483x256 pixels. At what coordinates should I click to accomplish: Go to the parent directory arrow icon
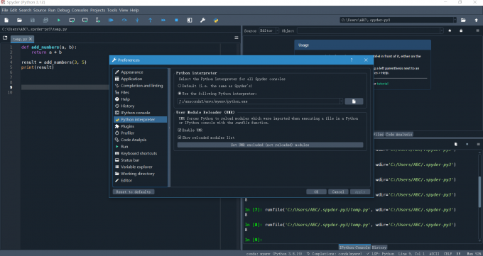pos(476,20)
